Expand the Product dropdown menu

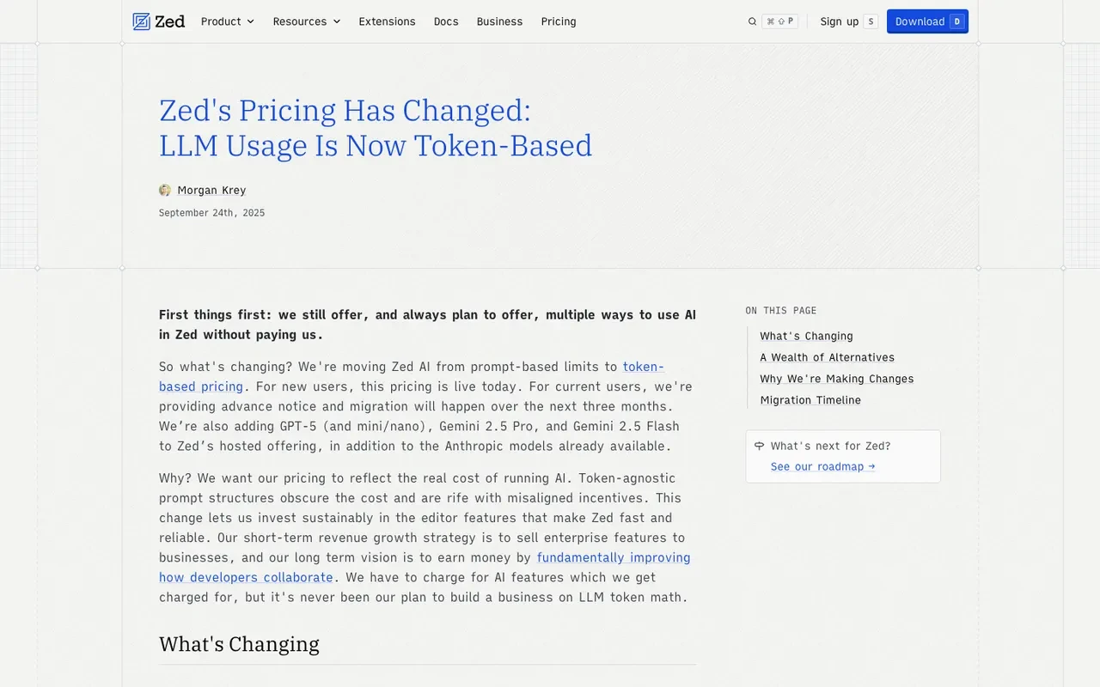228,21
